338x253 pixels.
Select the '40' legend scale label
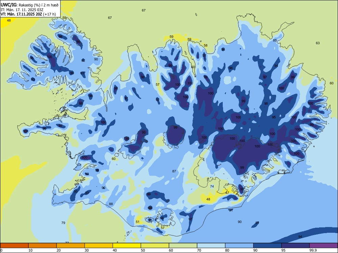coord(115,250)
